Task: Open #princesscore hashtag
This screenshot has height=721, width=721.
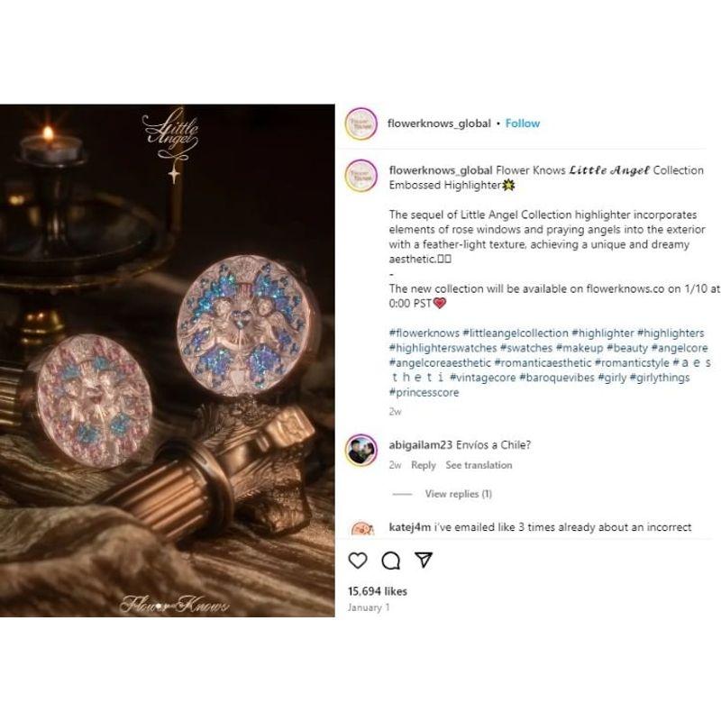Action: pyautogui.click(x=424, y=393)
